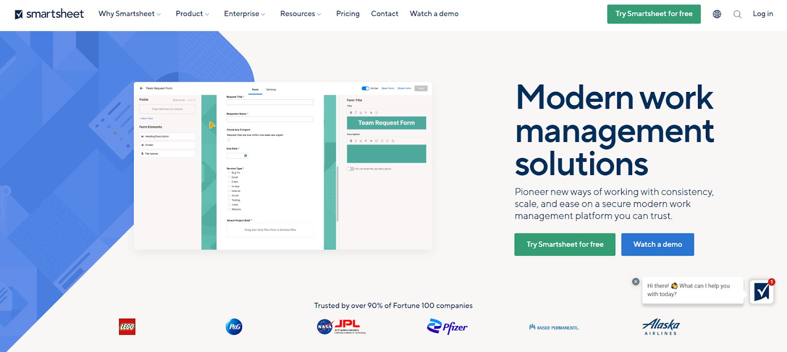Click the Open Form link
The width and height of the screenshot is (787, 352).
388,88
